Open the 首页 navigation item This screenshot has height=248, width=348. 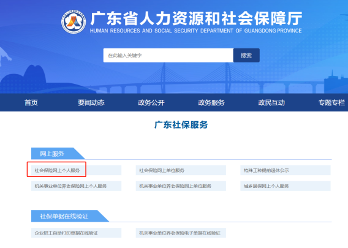[x=31, y=102]
